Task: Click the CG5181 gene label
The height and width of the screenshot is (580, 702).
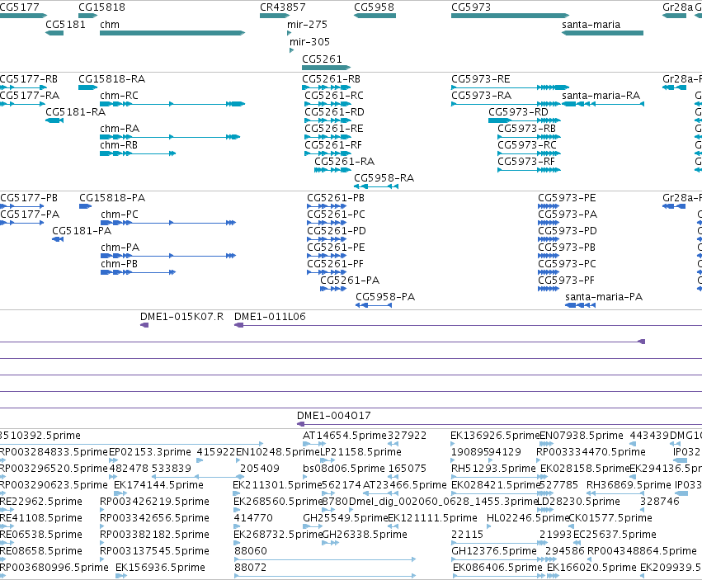Action: coord(65,24)
